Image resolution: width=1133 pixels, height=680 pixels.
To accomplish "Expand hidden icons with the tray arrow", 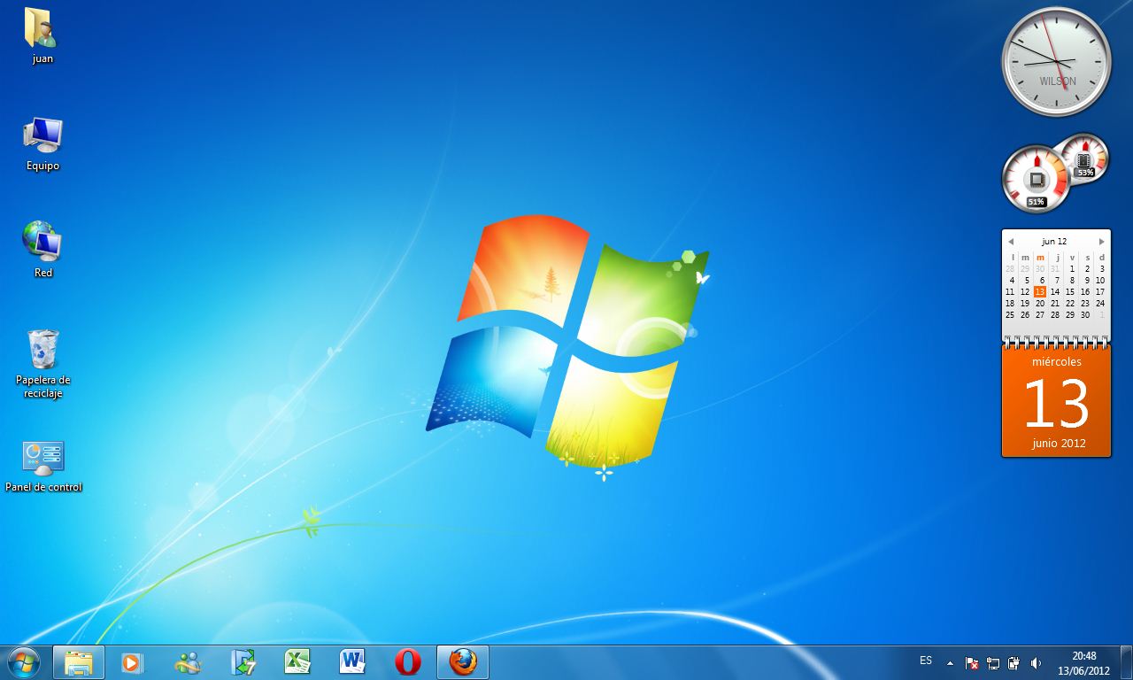I will click(950, 663).
